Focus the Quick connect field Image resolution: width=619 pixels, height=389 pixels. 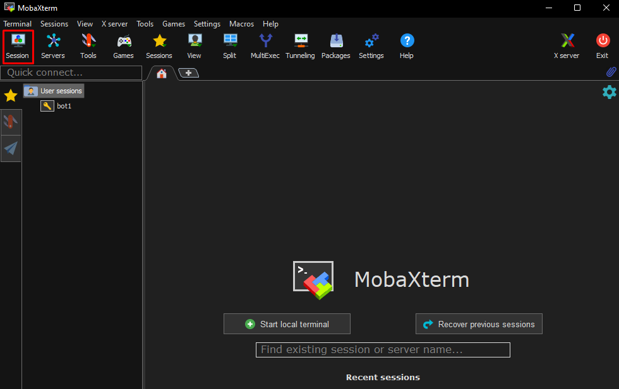tap(71, 73)
